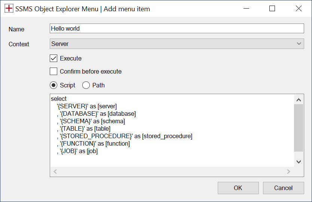Click the '{TABLE}' as [table] line
Viewport: 312px width, 202px height.
tap(83, 129)
